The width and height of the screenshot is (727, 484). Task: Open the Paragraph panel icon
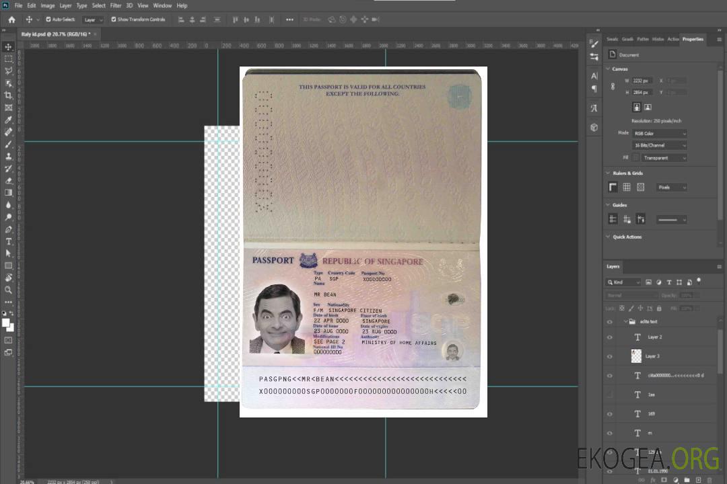(594, 89)
